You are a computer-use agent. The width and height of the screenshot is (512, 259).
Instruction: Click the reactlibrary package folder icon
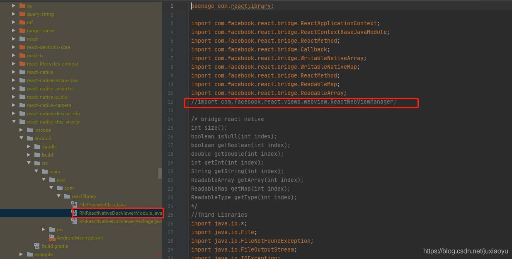tap(66, 196)
